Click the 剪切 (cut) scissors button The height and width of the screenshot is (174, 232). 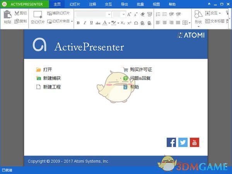[x=20, y=13]
